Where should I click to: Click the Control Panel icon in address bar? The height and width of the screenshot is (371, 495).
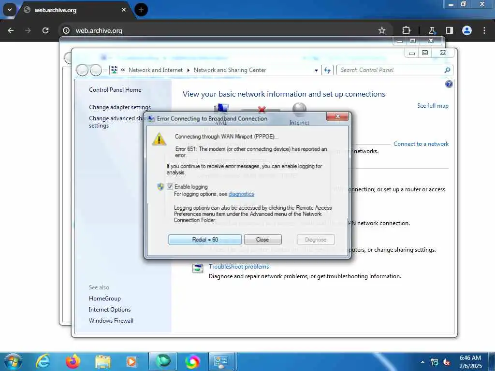[x=114, y=70]
